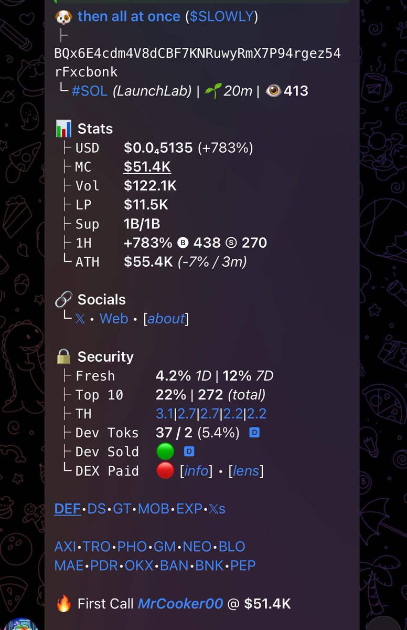This screenshot has height=630, width=407.
Task: Click the dog emoji before token name
Action: pos(63,16)
